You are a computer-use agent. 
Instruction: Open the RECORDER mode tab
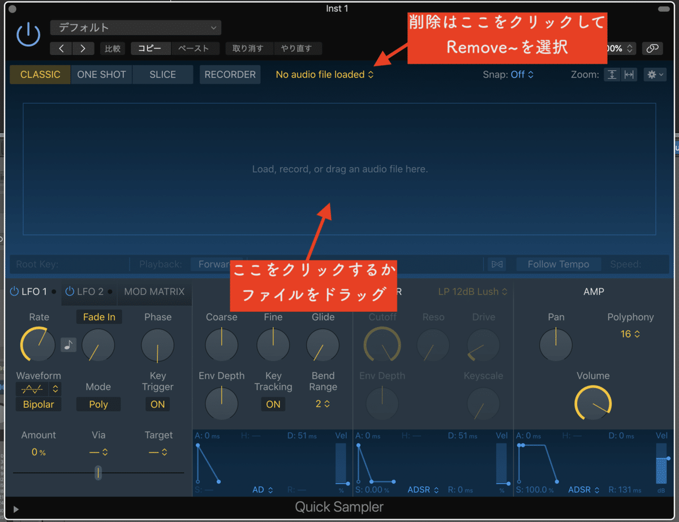click(230, 75)
